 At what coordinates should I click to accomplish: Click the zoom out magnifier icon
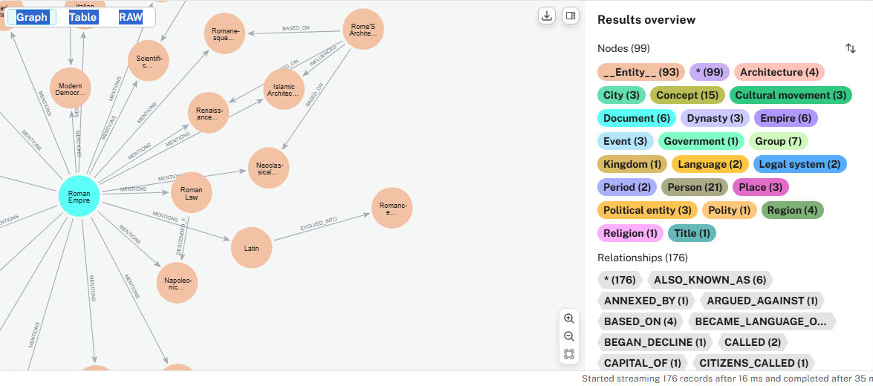pyautogui.click(x=569, y=336)
